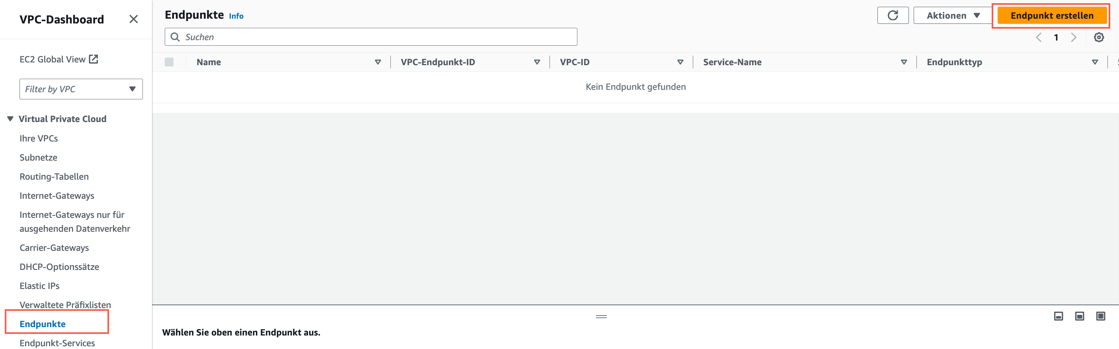This screenshot has width=1119, height=349.
Task: Minimize the bottom details panel
Action: click(1058, 316)
